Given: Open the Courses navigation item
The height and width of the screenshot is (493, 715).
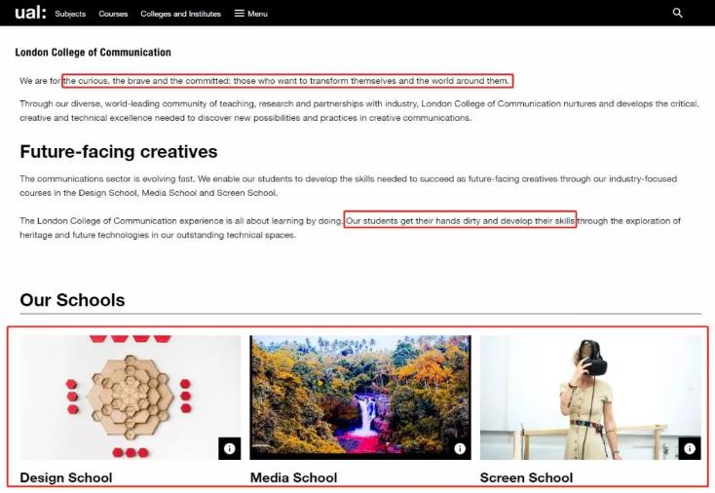Looking at the screenshot, I should click(113, 14).
